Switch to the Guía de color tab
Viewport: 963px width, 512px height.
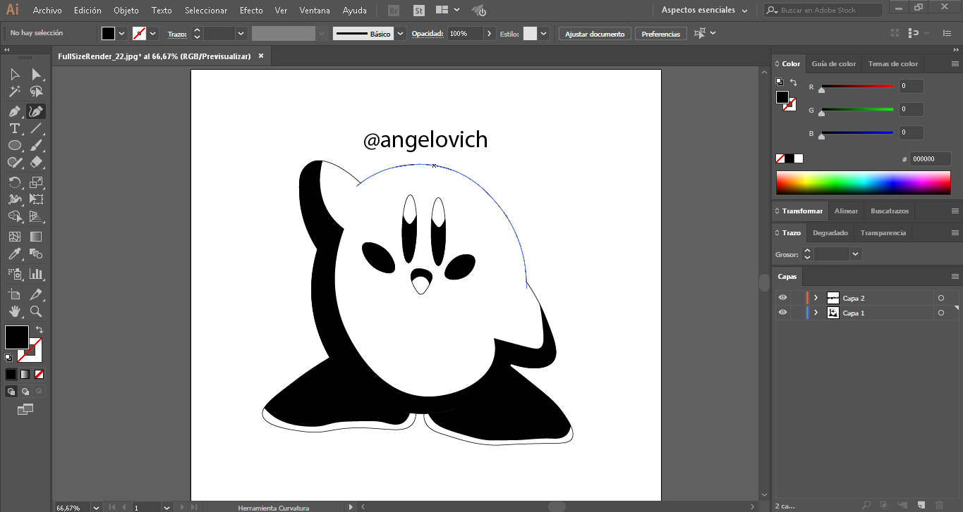point(833,63)
